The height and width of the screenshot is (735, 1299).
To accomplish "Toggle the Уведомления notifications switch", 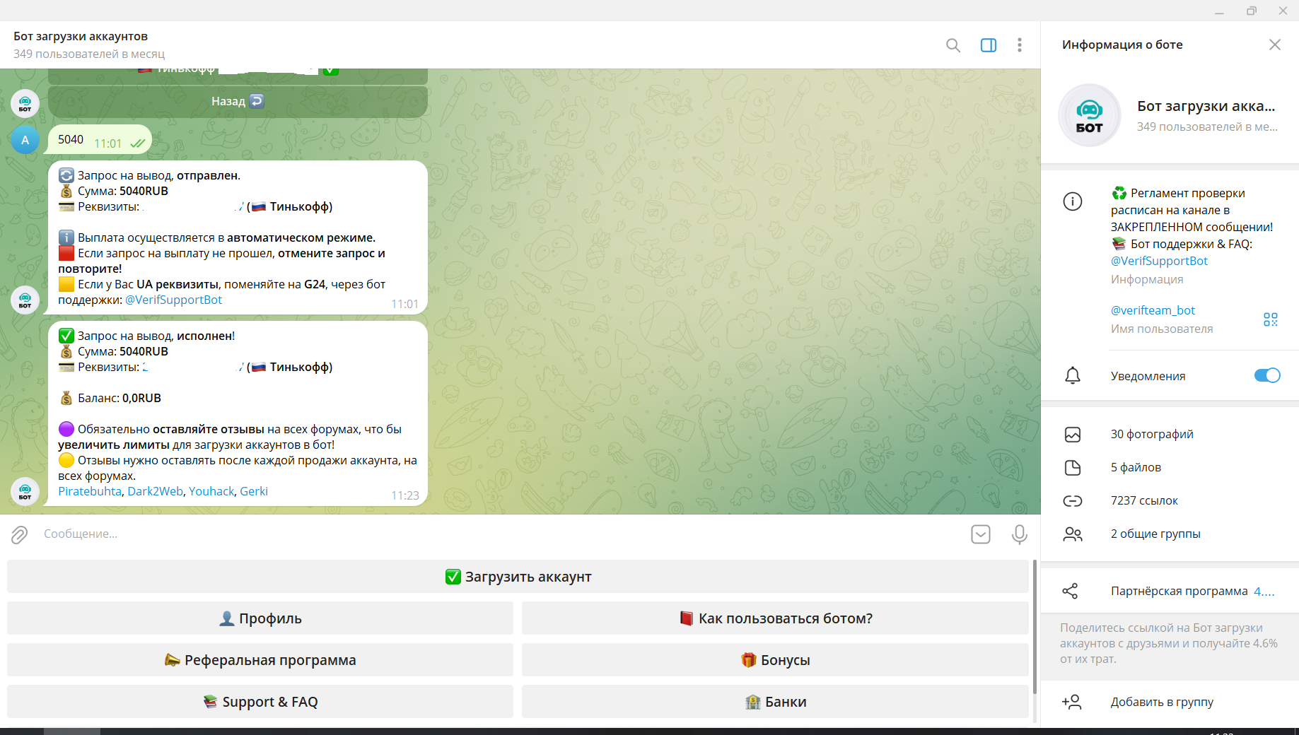I will tap(1266, 376).
